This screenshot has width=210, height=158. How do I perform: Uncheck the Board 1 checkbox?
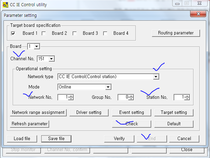13,33
